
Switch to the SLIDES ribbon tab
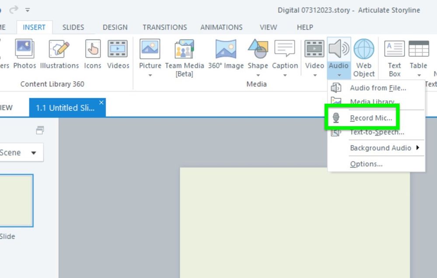[73, 27]
